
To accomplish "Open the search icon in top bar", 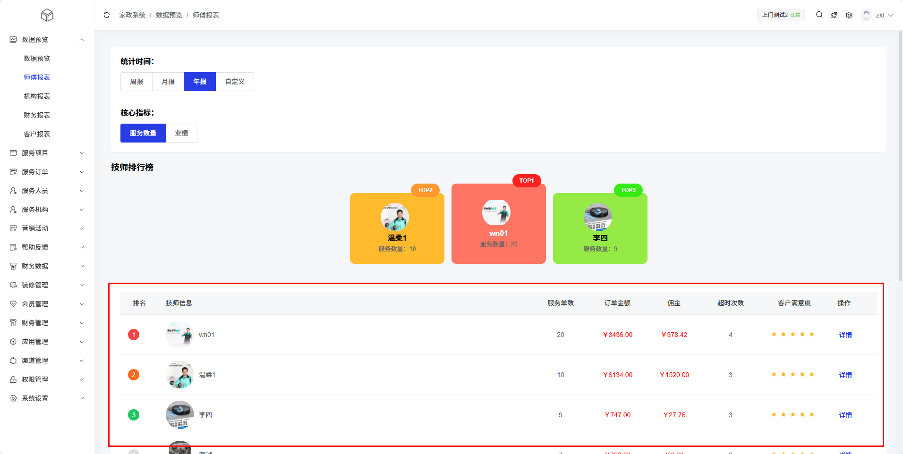I will tap(819, 15).
